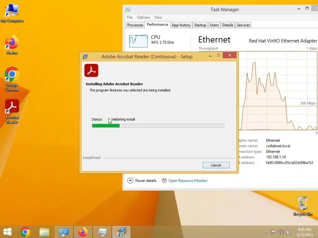
Task: Click the Red Hat VirtIO Ethernet Adapter label
Action: tap(283, 41)
